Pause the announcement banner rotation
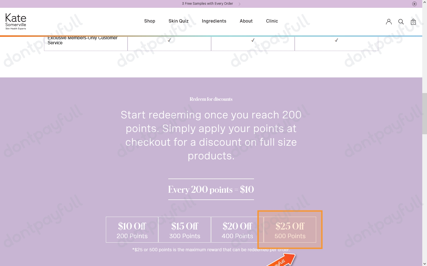The width and height of the screenshot is (427, 266). 414,4
